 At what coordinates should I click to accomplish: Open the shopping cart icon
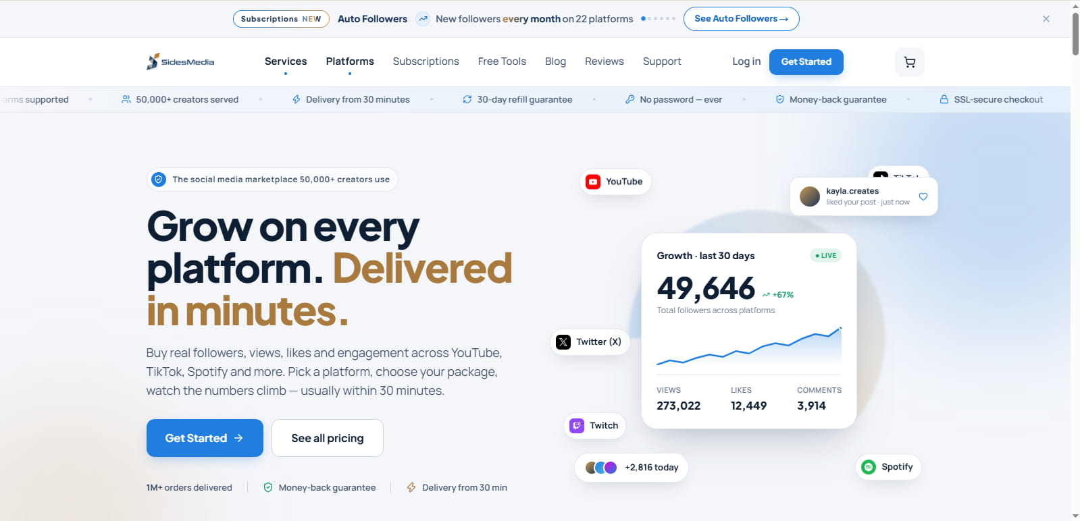tap(910, 62)
